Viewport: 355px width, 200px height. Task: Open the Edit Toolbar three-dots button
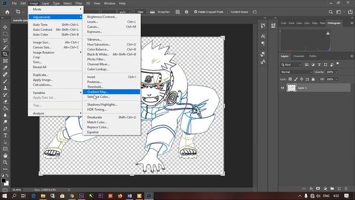(x=5, y=169)
